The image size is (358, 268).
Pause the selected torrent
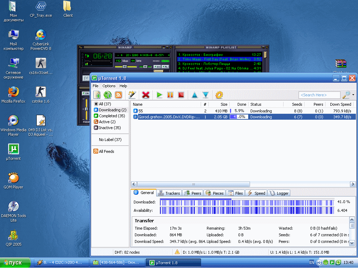pos(170,95)
